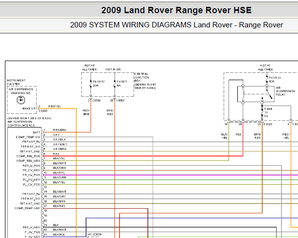Viewport: 298px width, 238px height.
Task: Click the "RES_V_NEG" pin label
Action: click(31, 227)
